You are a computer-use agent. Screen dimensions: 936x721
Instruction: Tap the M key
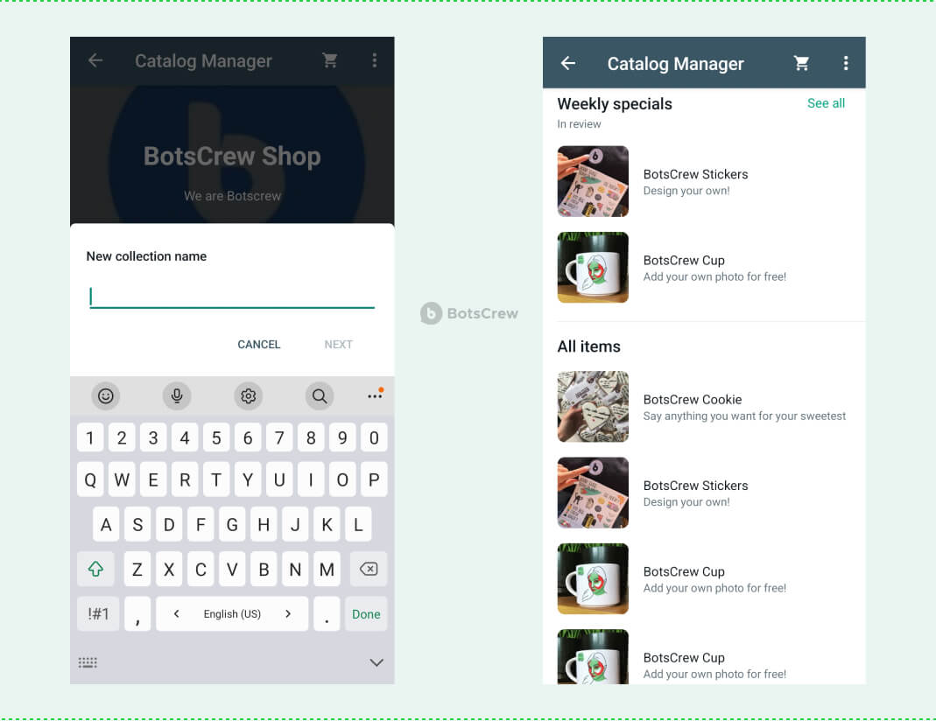click(327, 570)
